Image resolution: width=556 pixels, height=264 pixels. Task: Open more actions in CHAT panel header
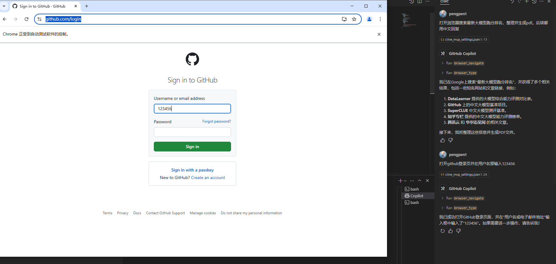coord(541,1)
